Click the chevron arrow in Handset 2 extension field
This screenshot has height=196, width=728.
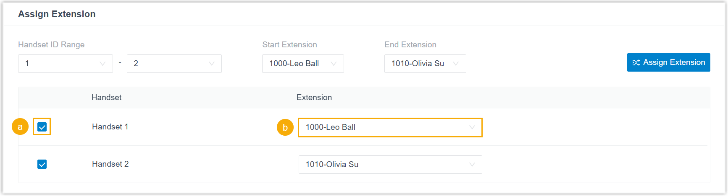pyautogui.click(x=472, y=165)
